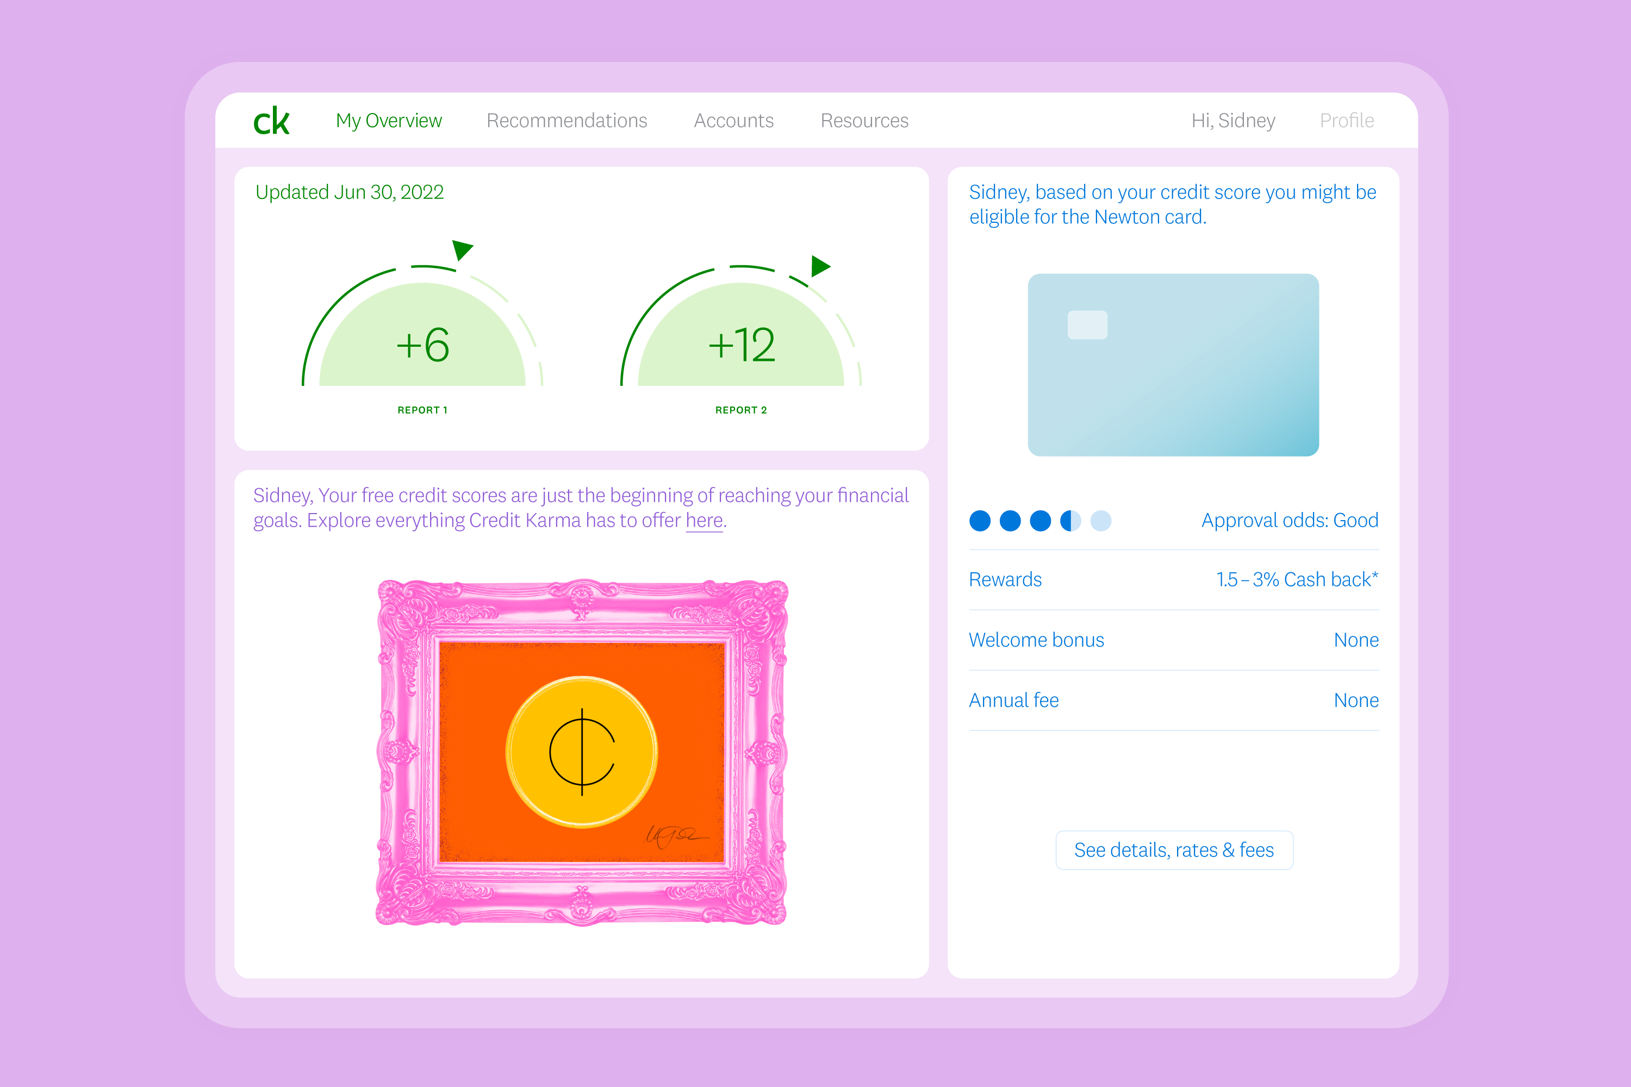Click the Hi, Sidney greeting

click(1233, 121)
